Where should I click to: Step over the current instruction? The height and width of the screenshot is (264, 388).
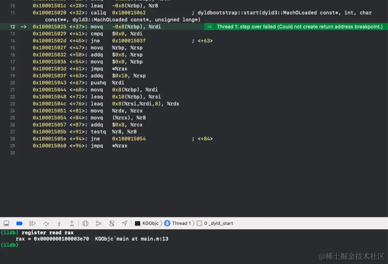(46, 223)
